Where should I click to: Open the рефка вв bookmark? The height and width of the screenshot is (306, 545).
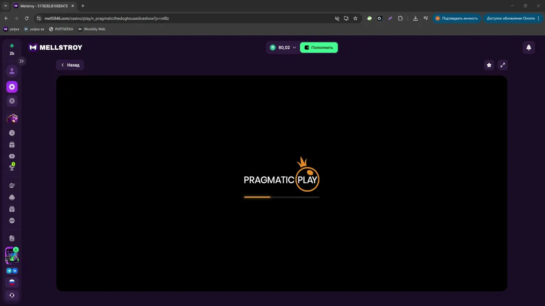click(34, 29)
